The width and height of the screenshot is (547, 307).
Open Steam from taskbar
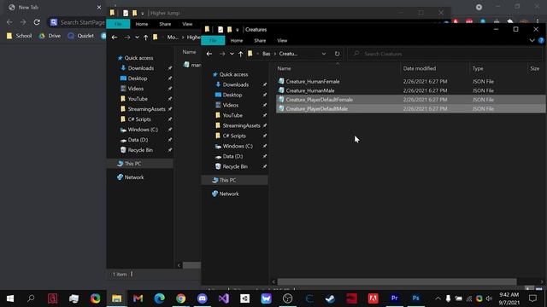pyautogui.click(x=330, y=298)
